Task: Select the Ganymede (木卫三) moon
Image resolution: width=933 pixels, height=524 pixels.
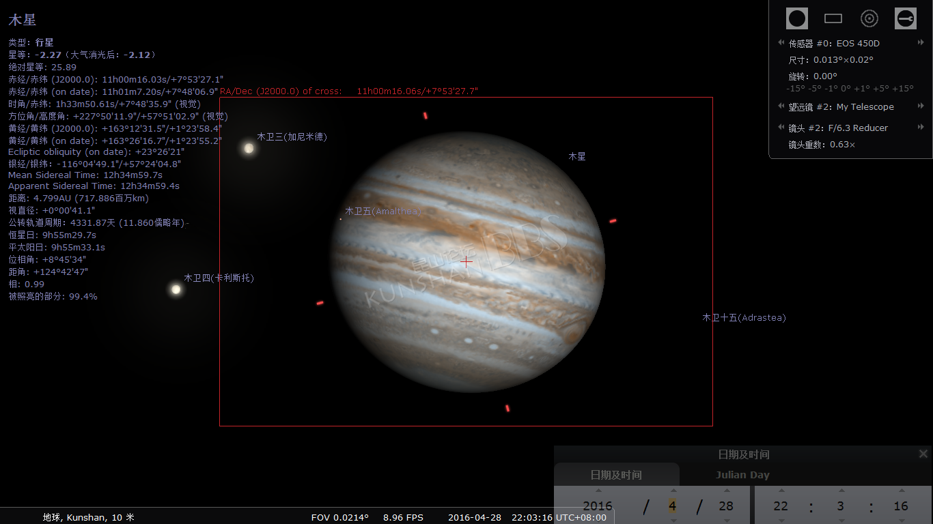Action: 249,148
